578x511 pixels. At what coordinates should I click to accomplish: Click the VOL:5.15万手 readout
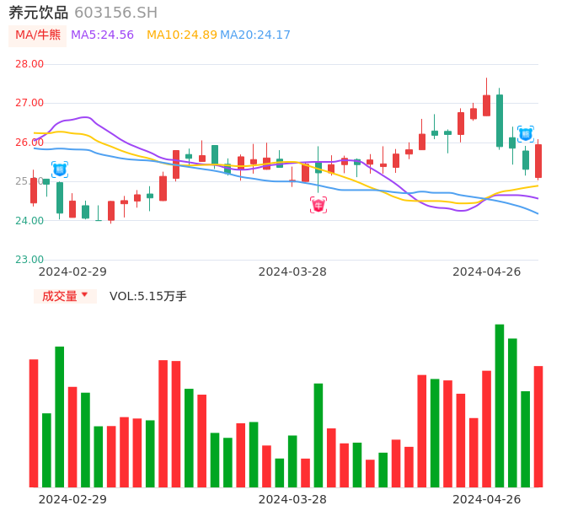[148, 296]
